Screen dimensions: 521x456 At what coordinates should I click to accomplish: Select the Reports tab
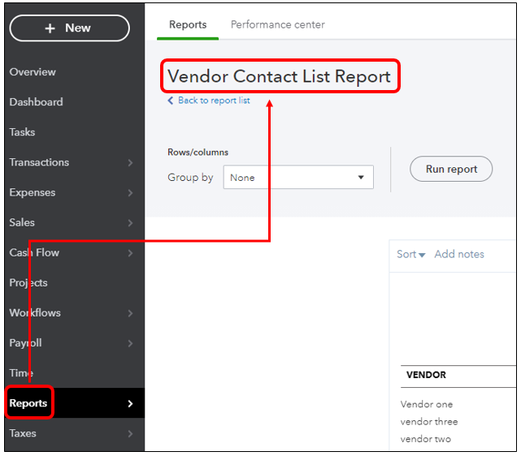tap(188, 24)
